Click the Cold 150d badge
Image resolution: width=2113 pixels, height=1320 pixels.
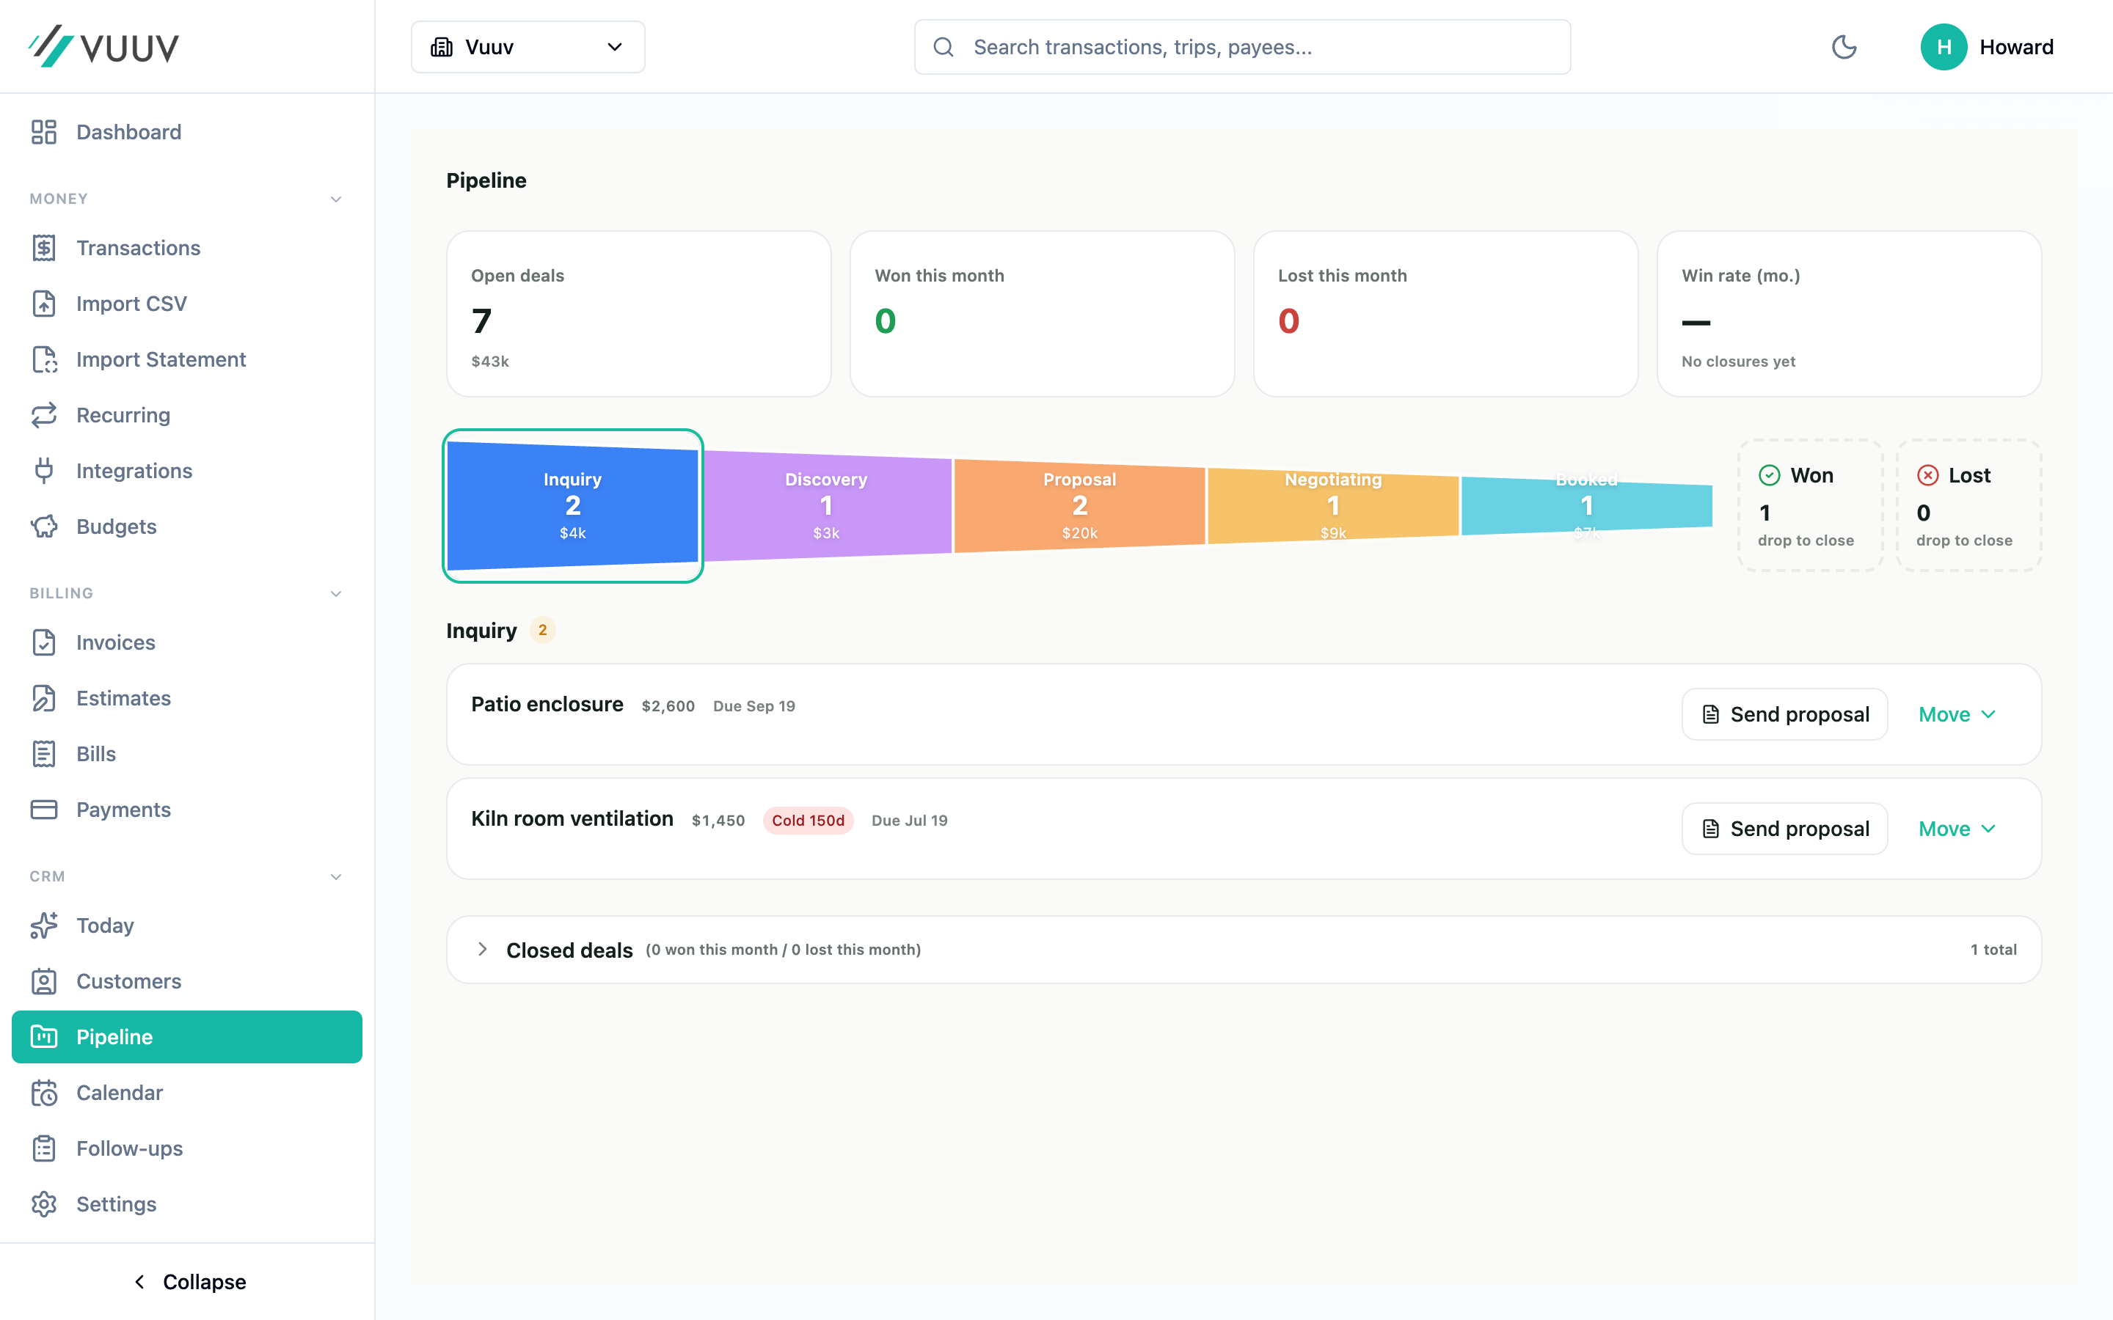coord(808,821)
